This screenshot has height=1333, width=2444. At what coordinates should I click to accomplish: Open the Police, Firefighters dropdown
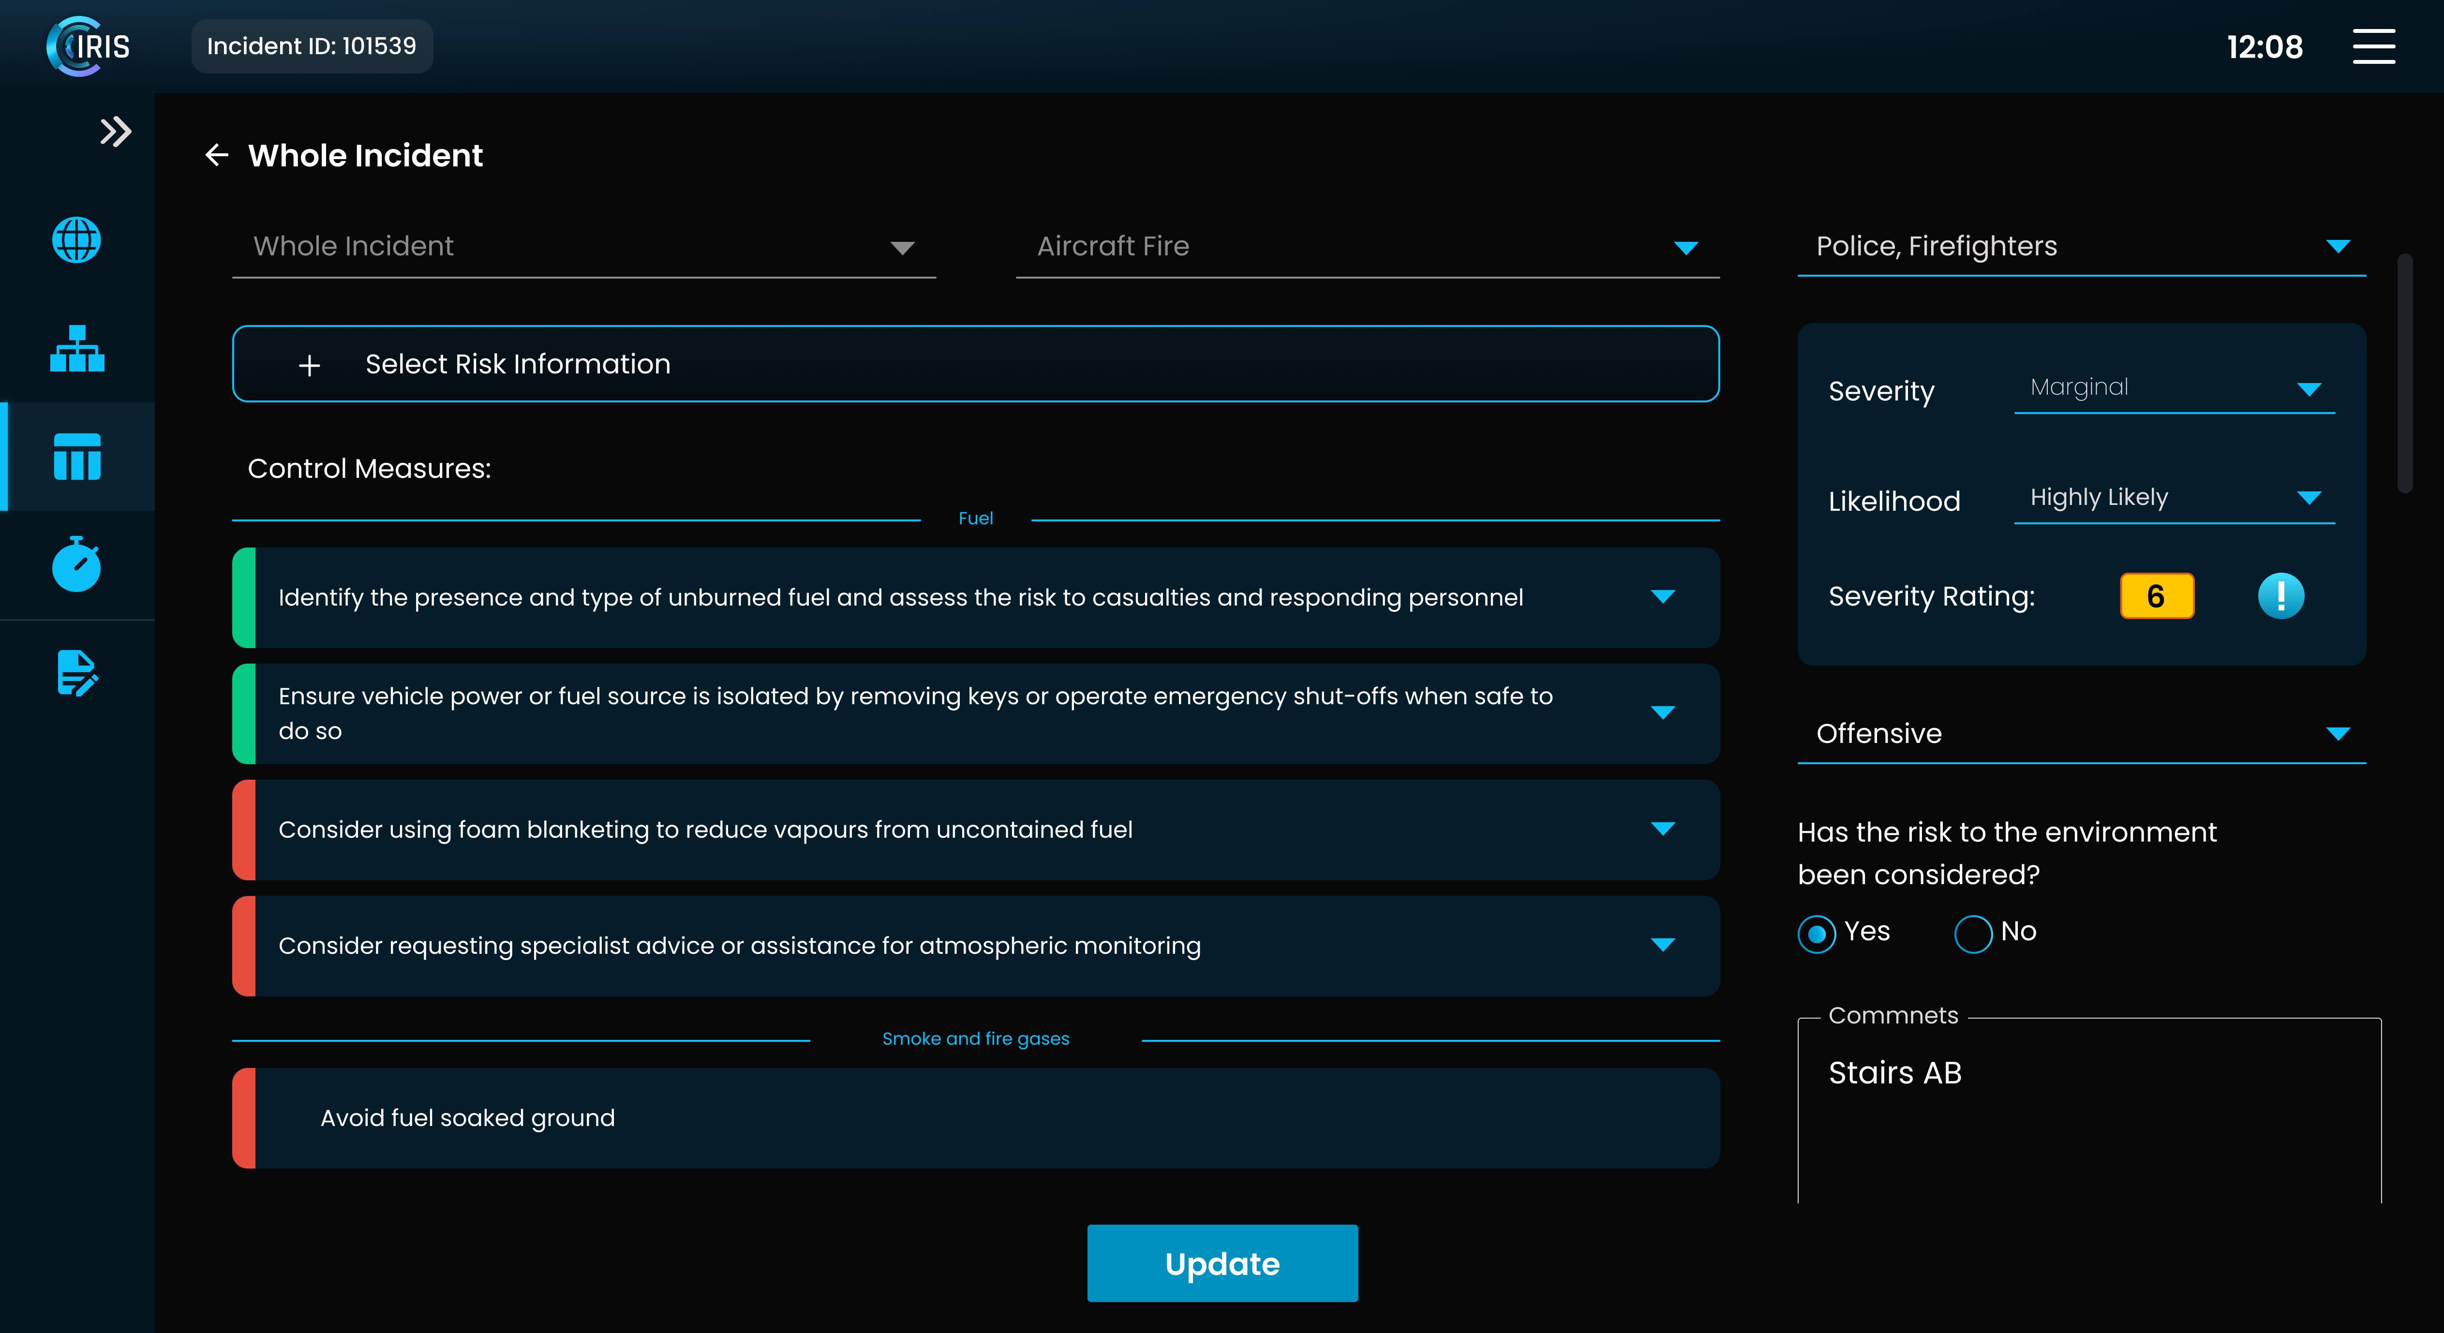(x=2081, y=247)
